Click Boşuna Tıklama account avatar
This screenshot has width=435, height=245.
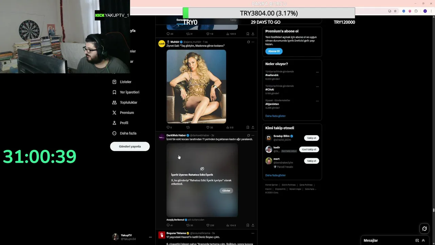pyautogui.click(x=162, y=235)
